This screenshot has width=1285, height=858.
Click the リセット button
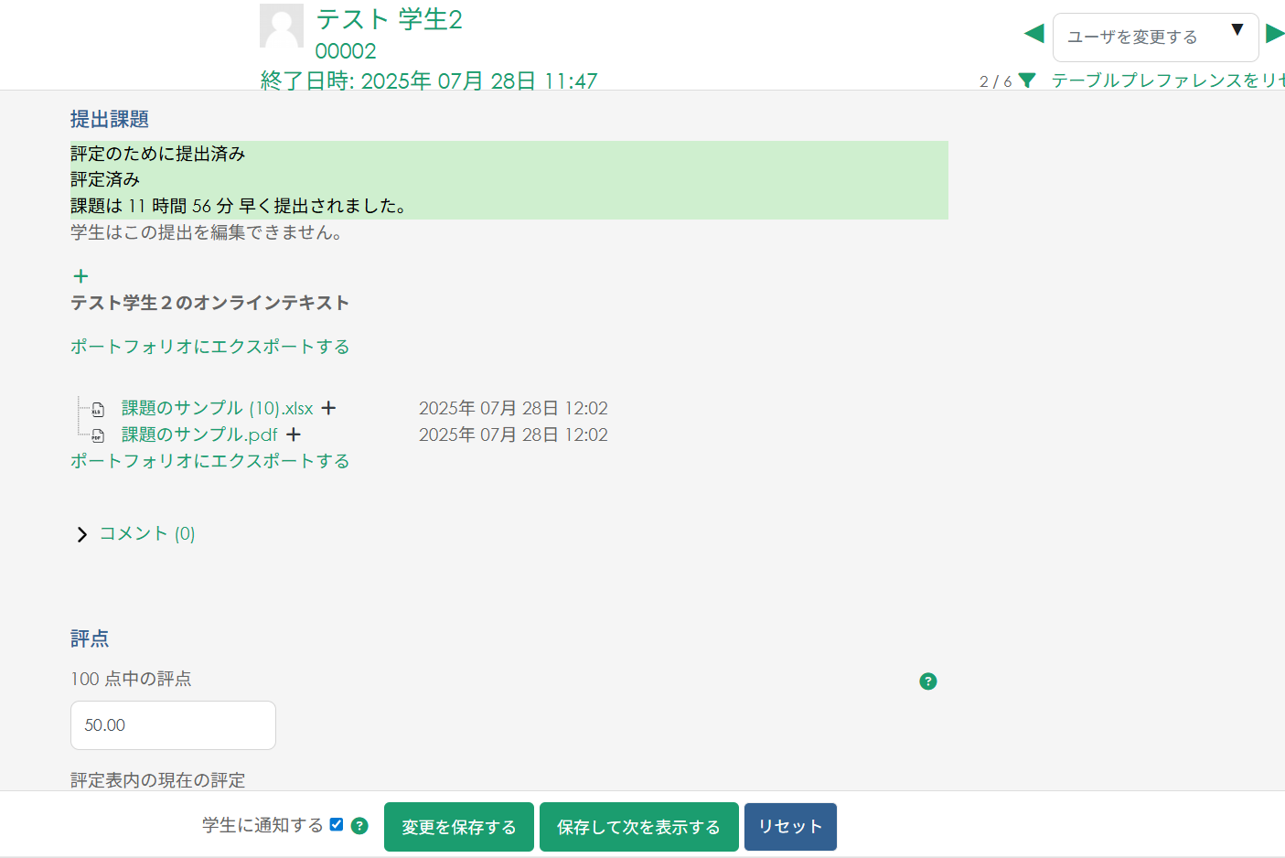(789, 826)
